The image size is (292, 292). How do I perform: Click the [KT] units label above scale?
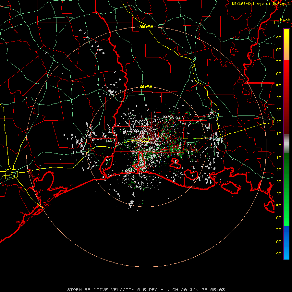277,22
